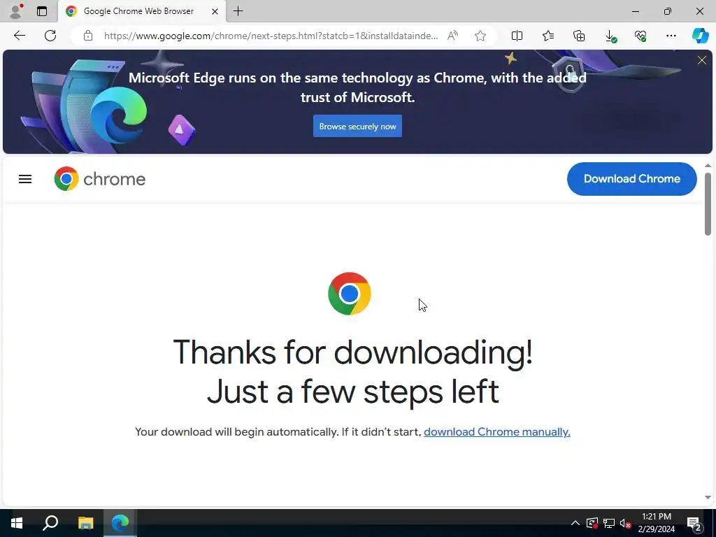Click the security tray icon with red dot
This screenshot has width=716, height=537.
click(592, 523)
